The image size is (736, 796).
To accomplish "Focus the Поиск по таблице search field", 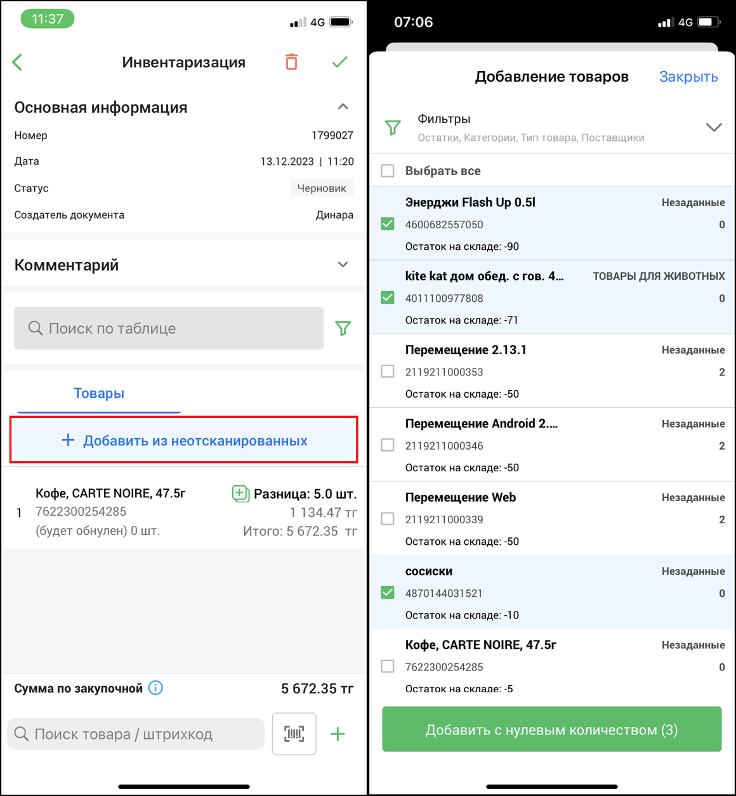I will 169,329.
